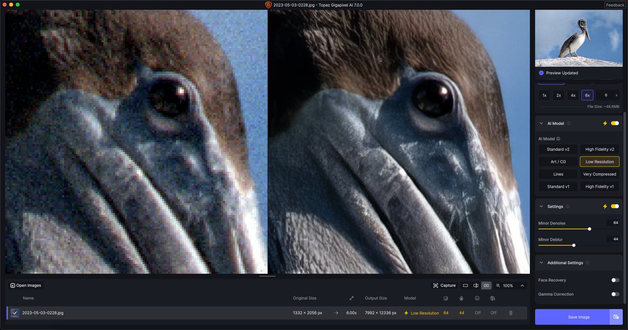
Task: Collapse the Settings section chevron
Action: (x=541, y=206)
